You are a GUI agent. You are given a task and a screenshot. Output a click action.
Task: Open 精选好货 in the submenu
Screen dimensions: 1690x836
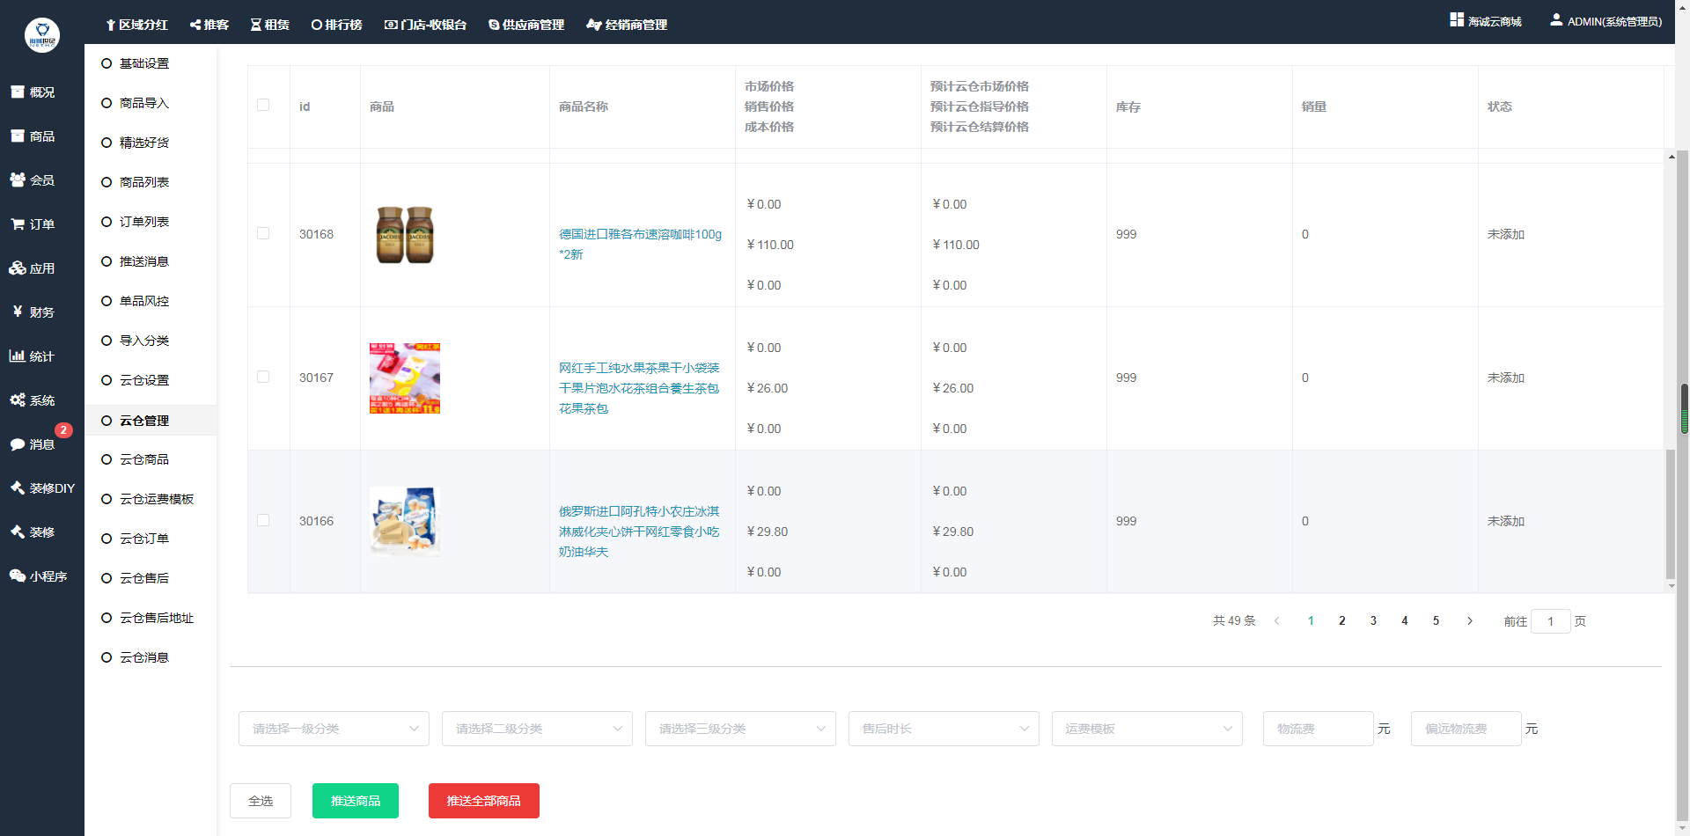click(x=144, y=143)
